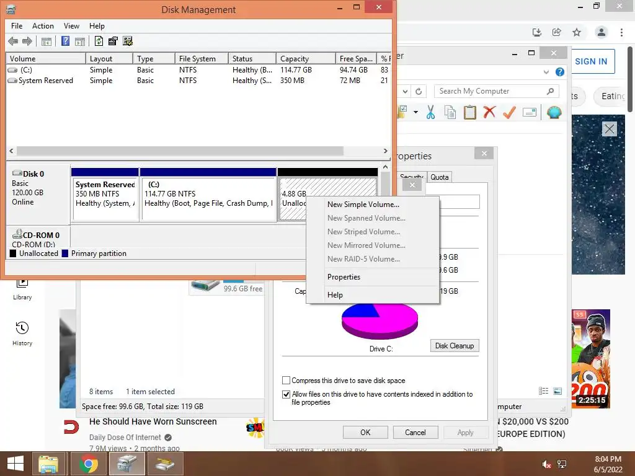This screenshot has height=476, width=635.
Task: Click the File System column header
Action: point(202,59)
